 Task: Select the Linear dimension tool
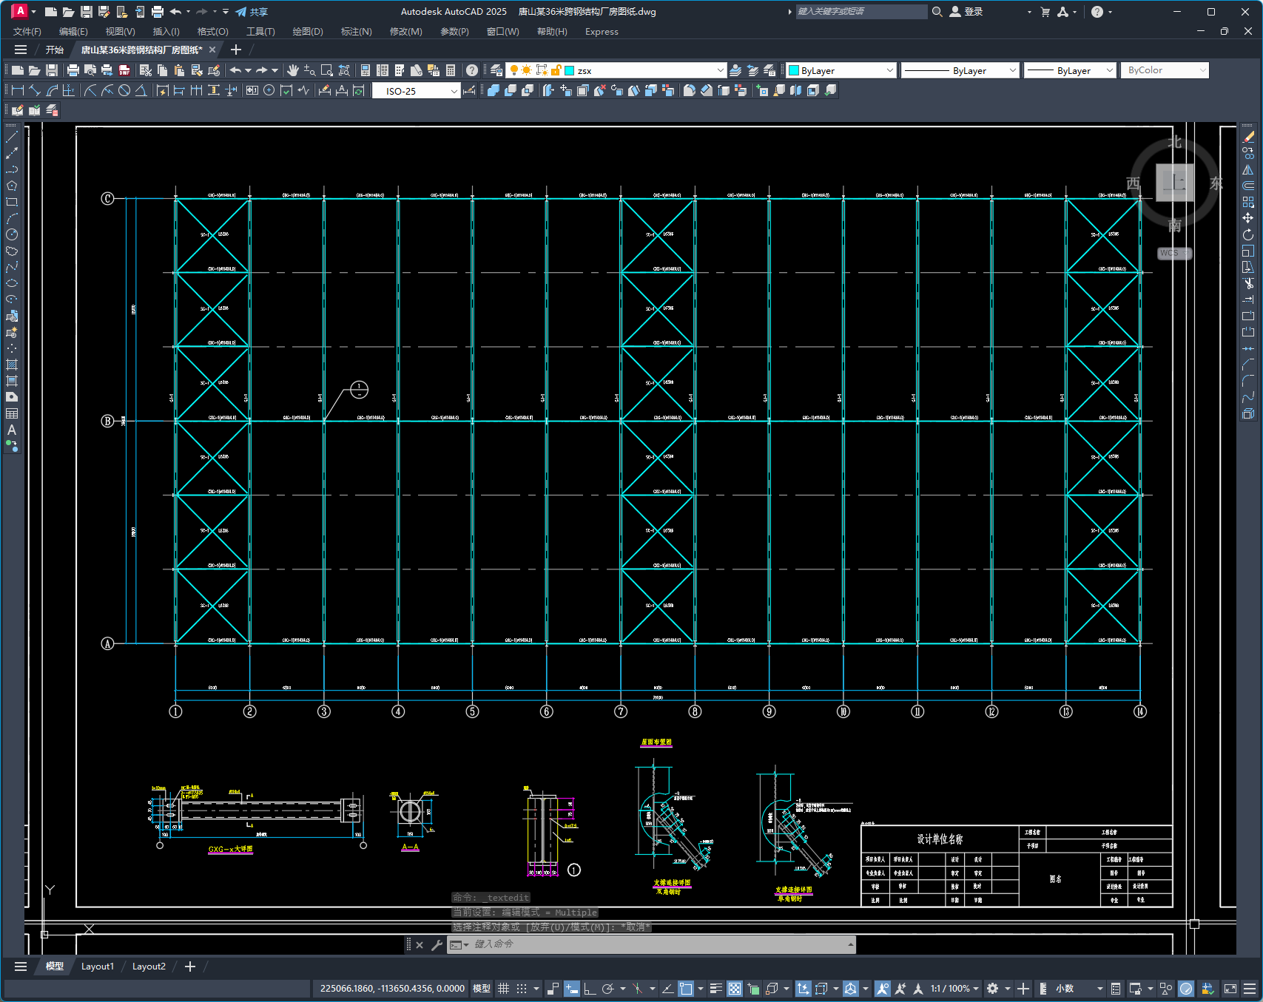(x=18, y=90)
